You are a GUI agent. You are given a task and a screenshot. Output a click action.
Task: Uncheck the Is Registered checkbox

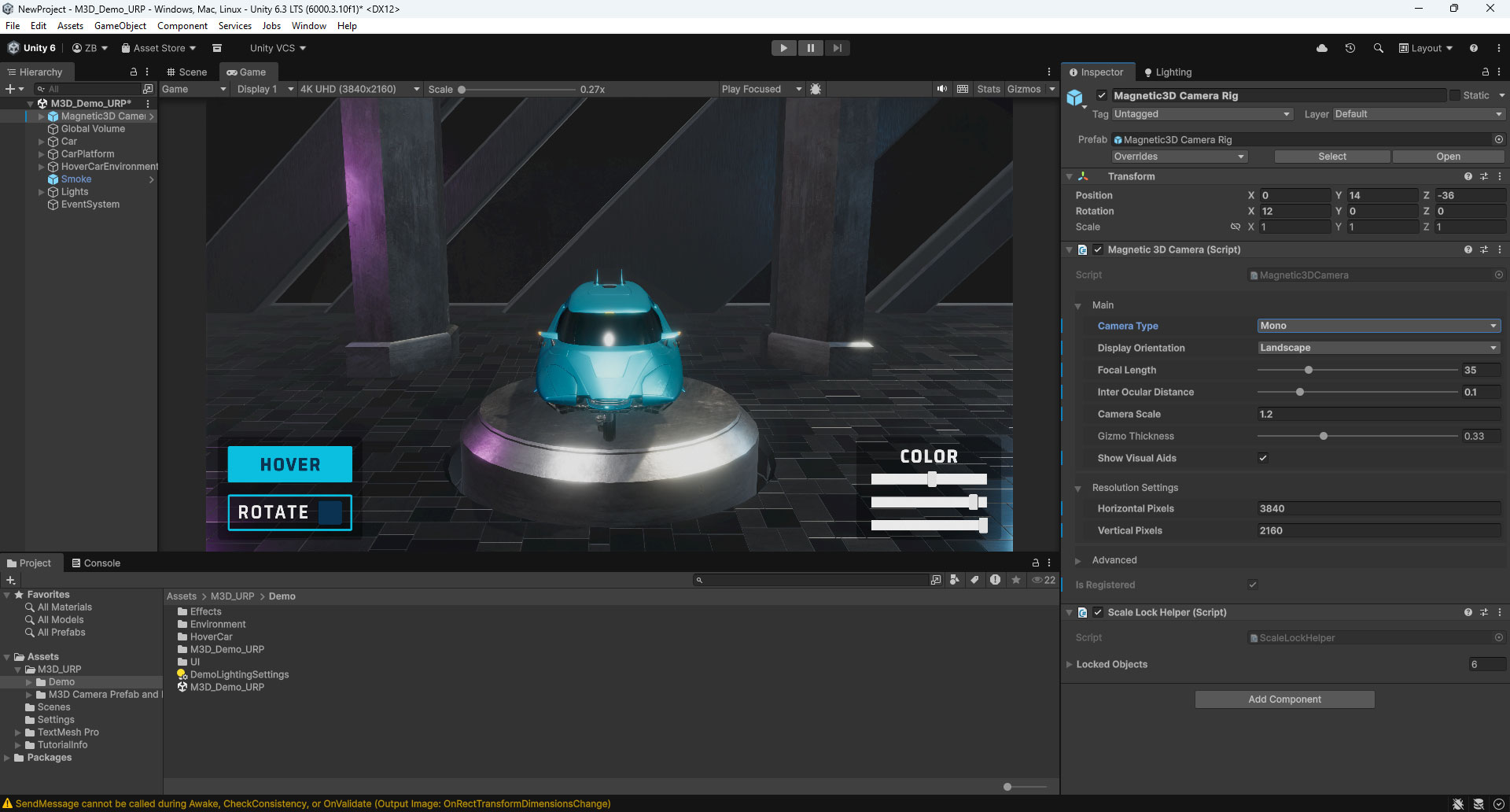(1252, 585)
